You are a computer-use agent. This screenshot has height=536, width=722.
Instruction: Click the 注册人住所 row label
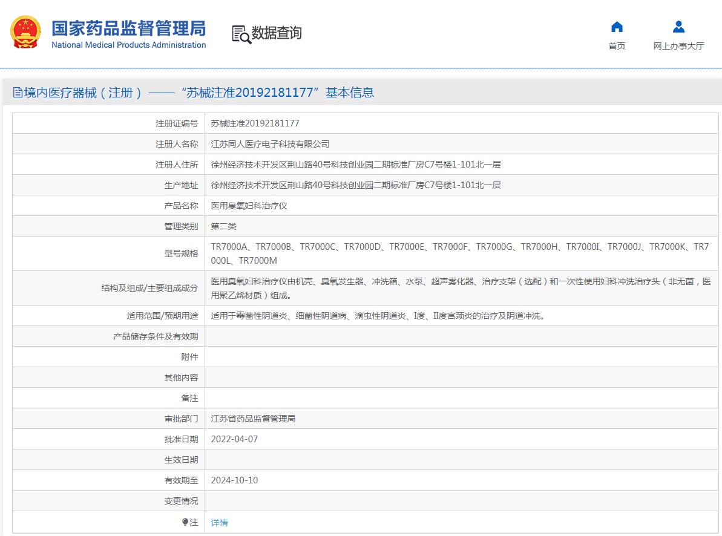pyautogui.click(x=177, y=165)
